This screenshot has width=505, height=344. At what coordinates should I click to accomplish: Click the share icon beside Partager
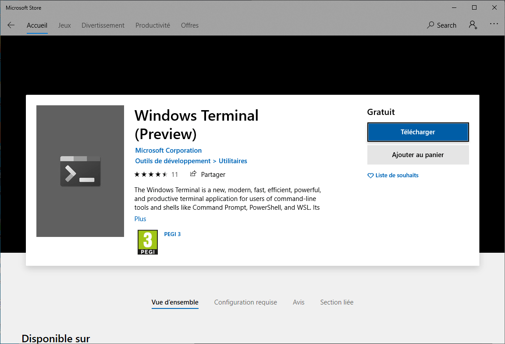pyautogui.click(x=193, y=174)
